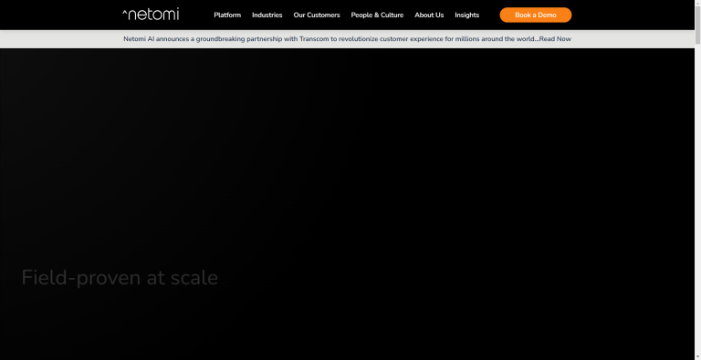701x360 pixels.
Task: Follow the Read Now link in the banner
Action: [555, 39]
